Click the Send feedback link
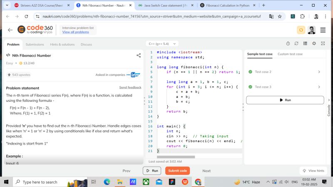The width and height of the screenshot is (333, 187). [130, 88]
